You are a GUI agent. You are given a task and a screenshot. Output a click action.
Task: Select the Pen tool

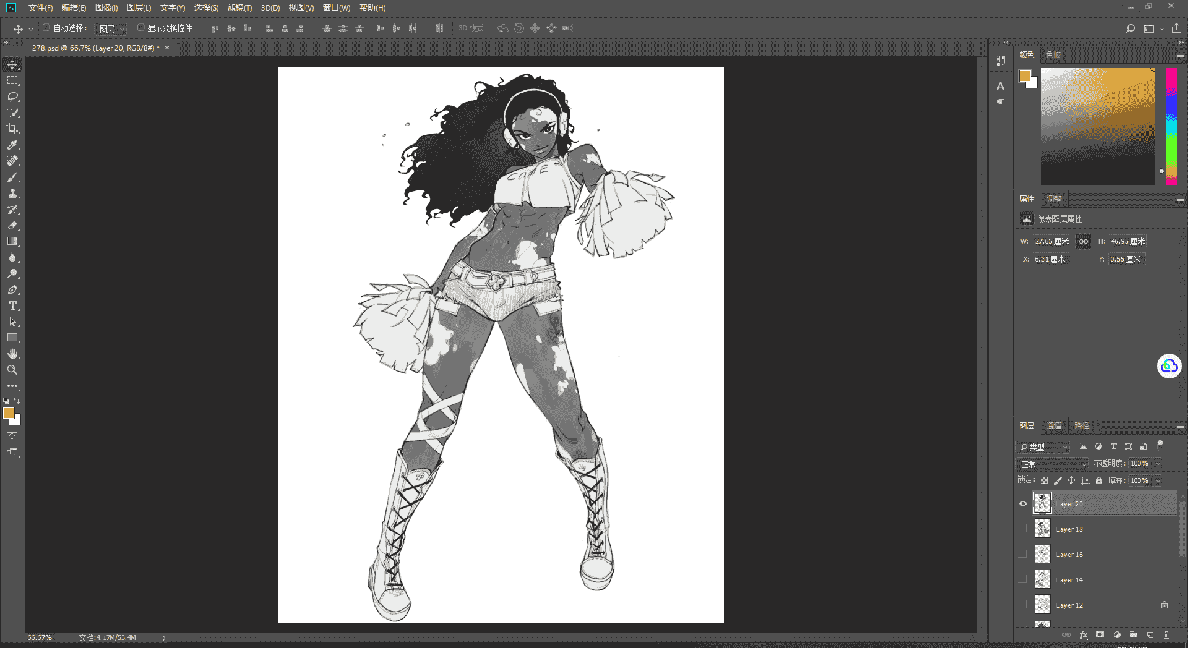tap(12, 289)
